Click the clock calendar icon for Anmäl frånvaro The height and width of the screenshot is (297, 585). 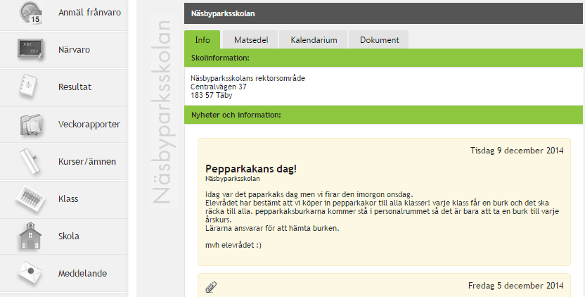click(31, 13)
